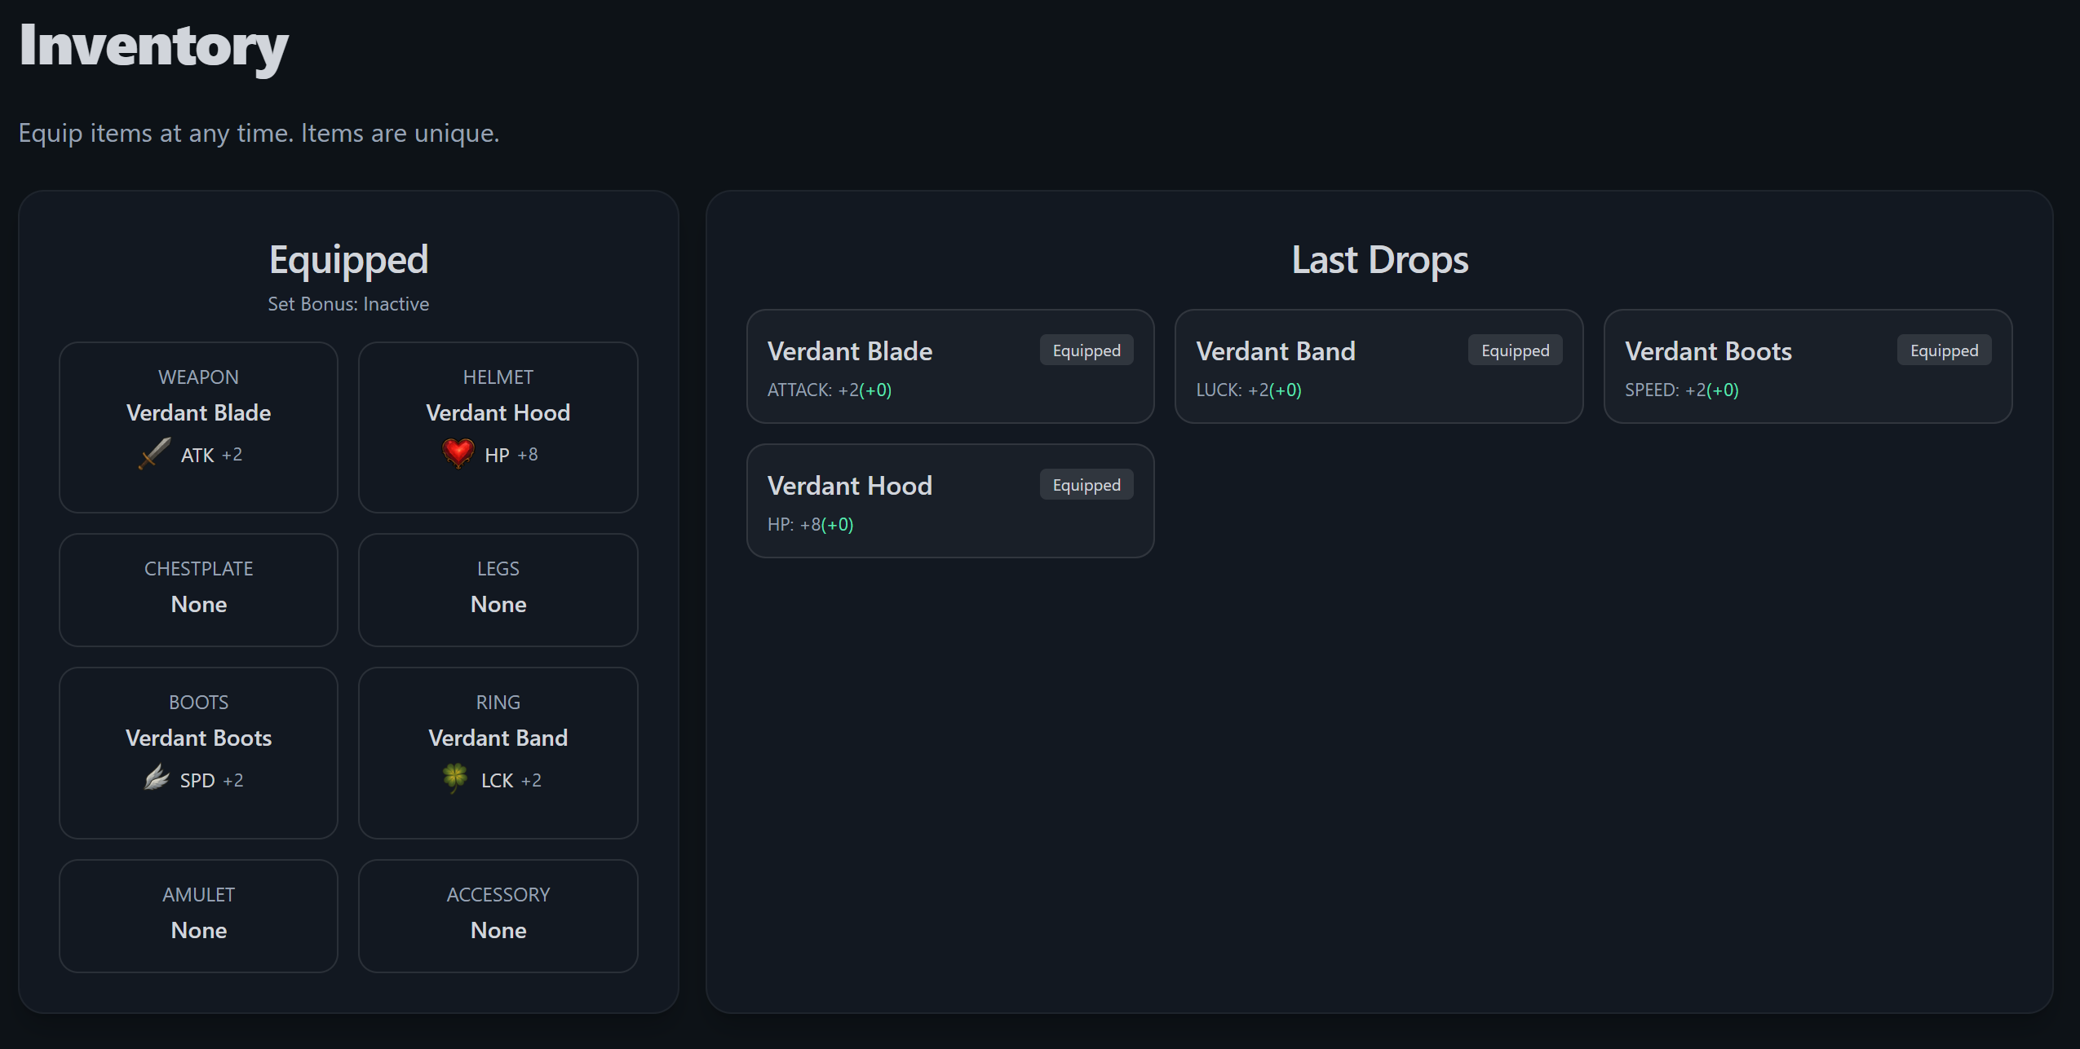Open the empty Amulet slot
Image resolution: width=2080 pixels, height=1049 pixels.
(x=198, y=915)
